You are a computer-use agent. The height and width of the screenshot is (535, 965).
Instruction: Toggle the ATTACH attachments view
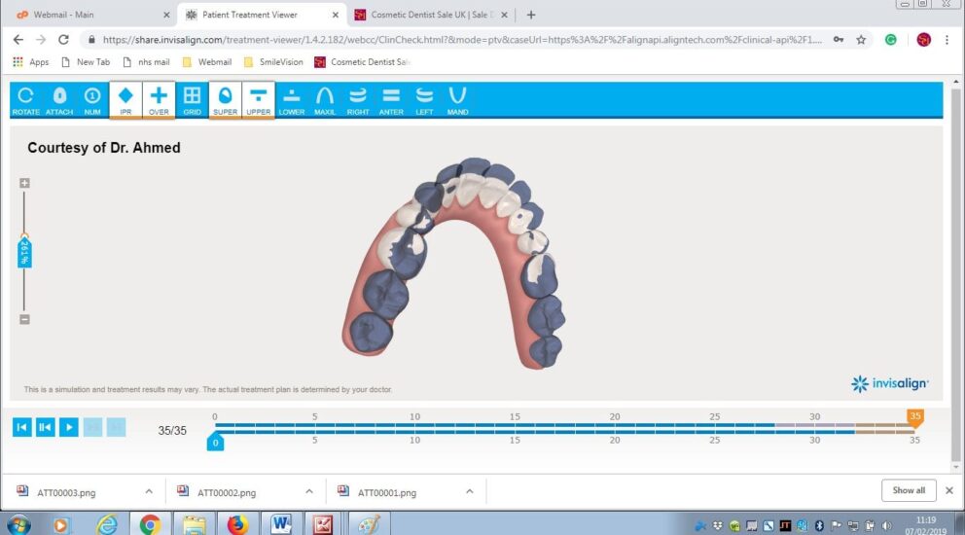coord(59,100)
